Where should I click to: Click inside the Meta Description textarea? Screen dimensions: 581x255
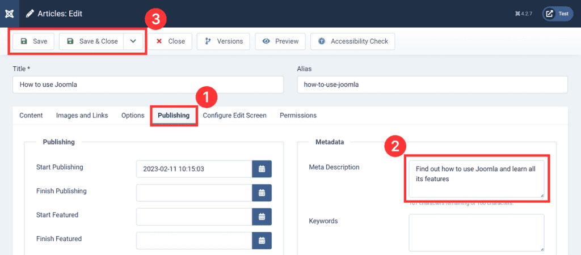coord(477,178)
